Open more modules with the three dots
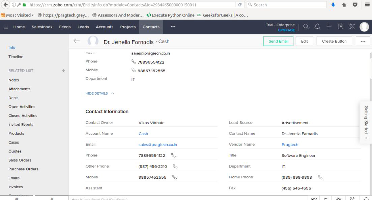Image resolution: width=372 pixels, height=200 pixels. (173, 27)
